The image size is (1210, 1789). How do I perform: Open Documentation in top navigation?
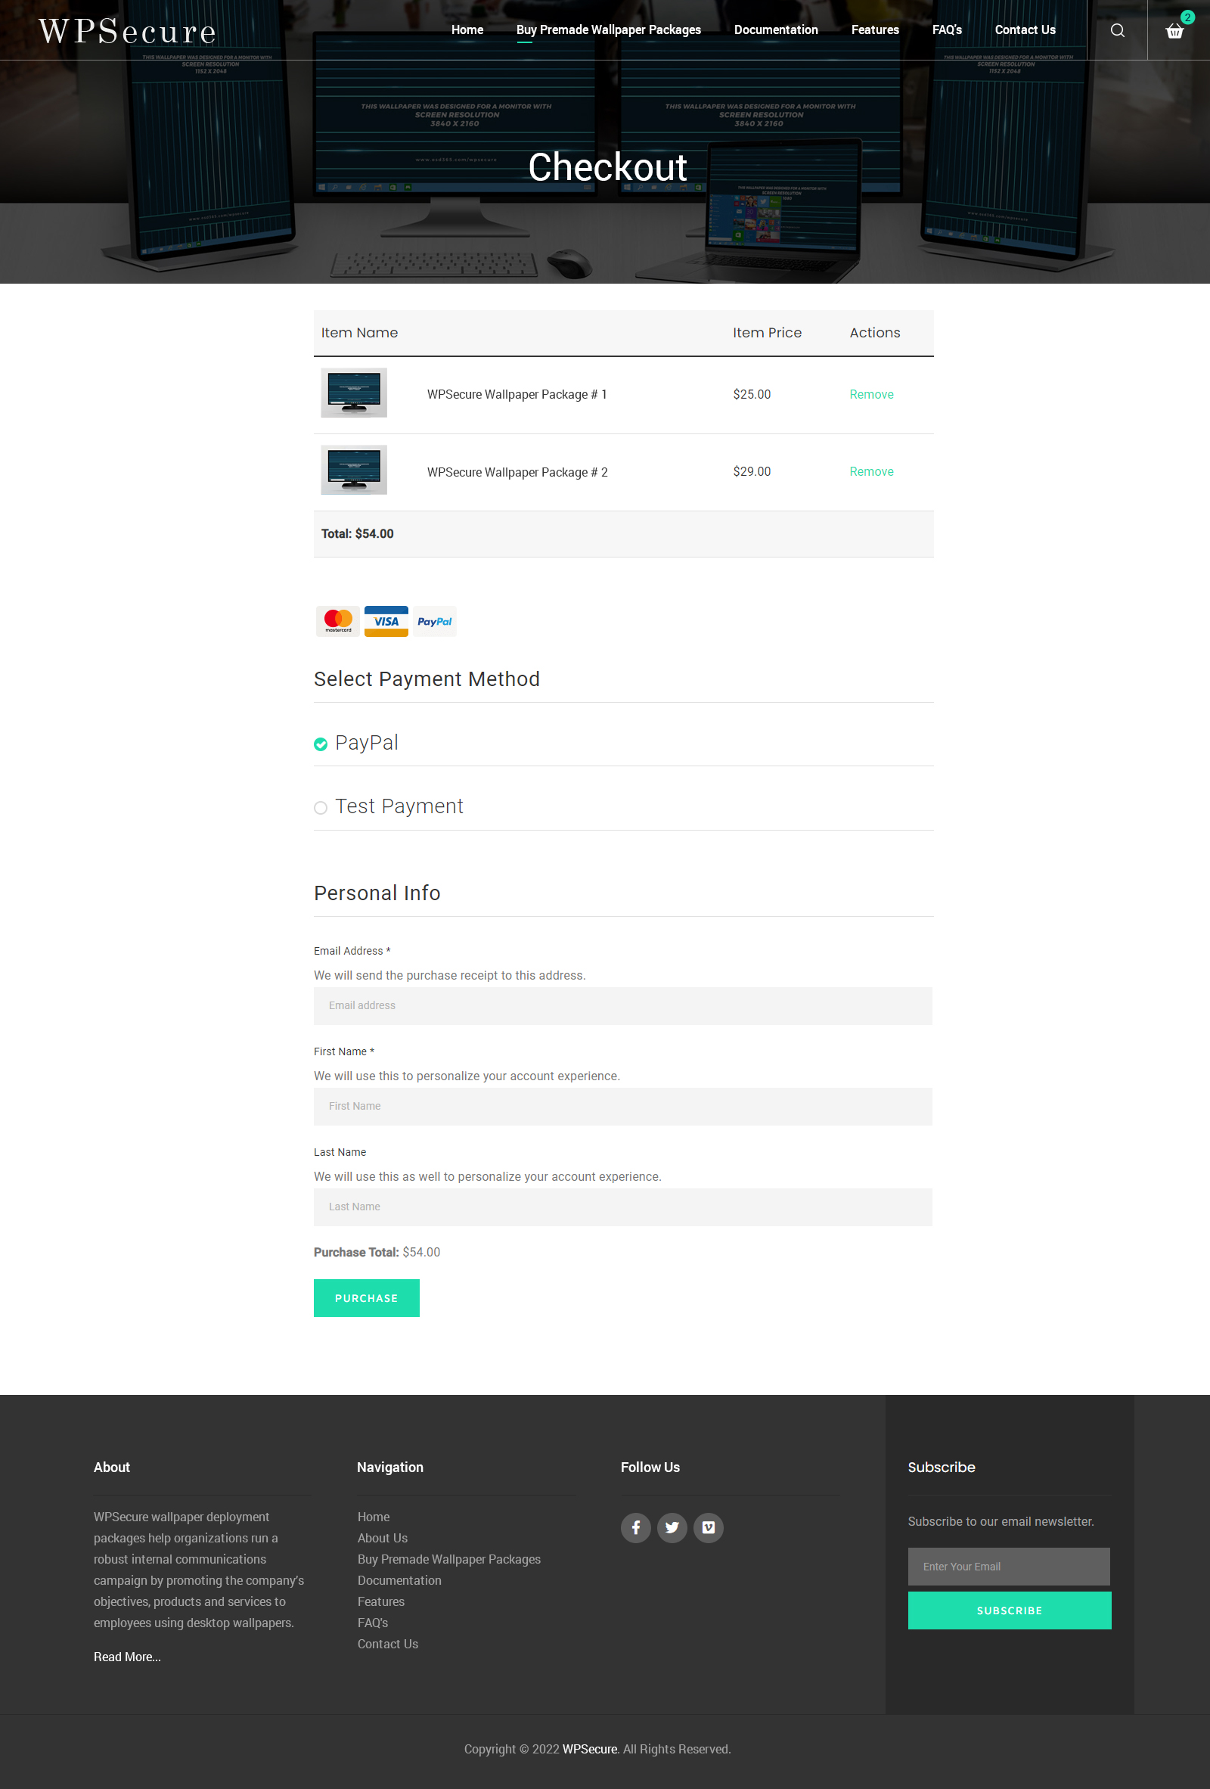tap(776, 30)
